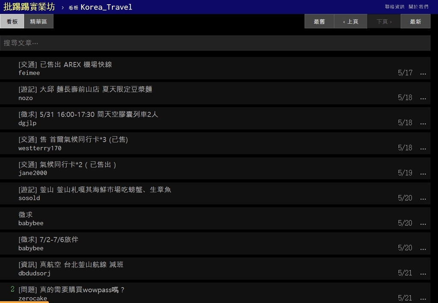Viewport: 438px width, 303px height.
Task: Open more-options menu for nozo's post
Action: pos(423,98)
